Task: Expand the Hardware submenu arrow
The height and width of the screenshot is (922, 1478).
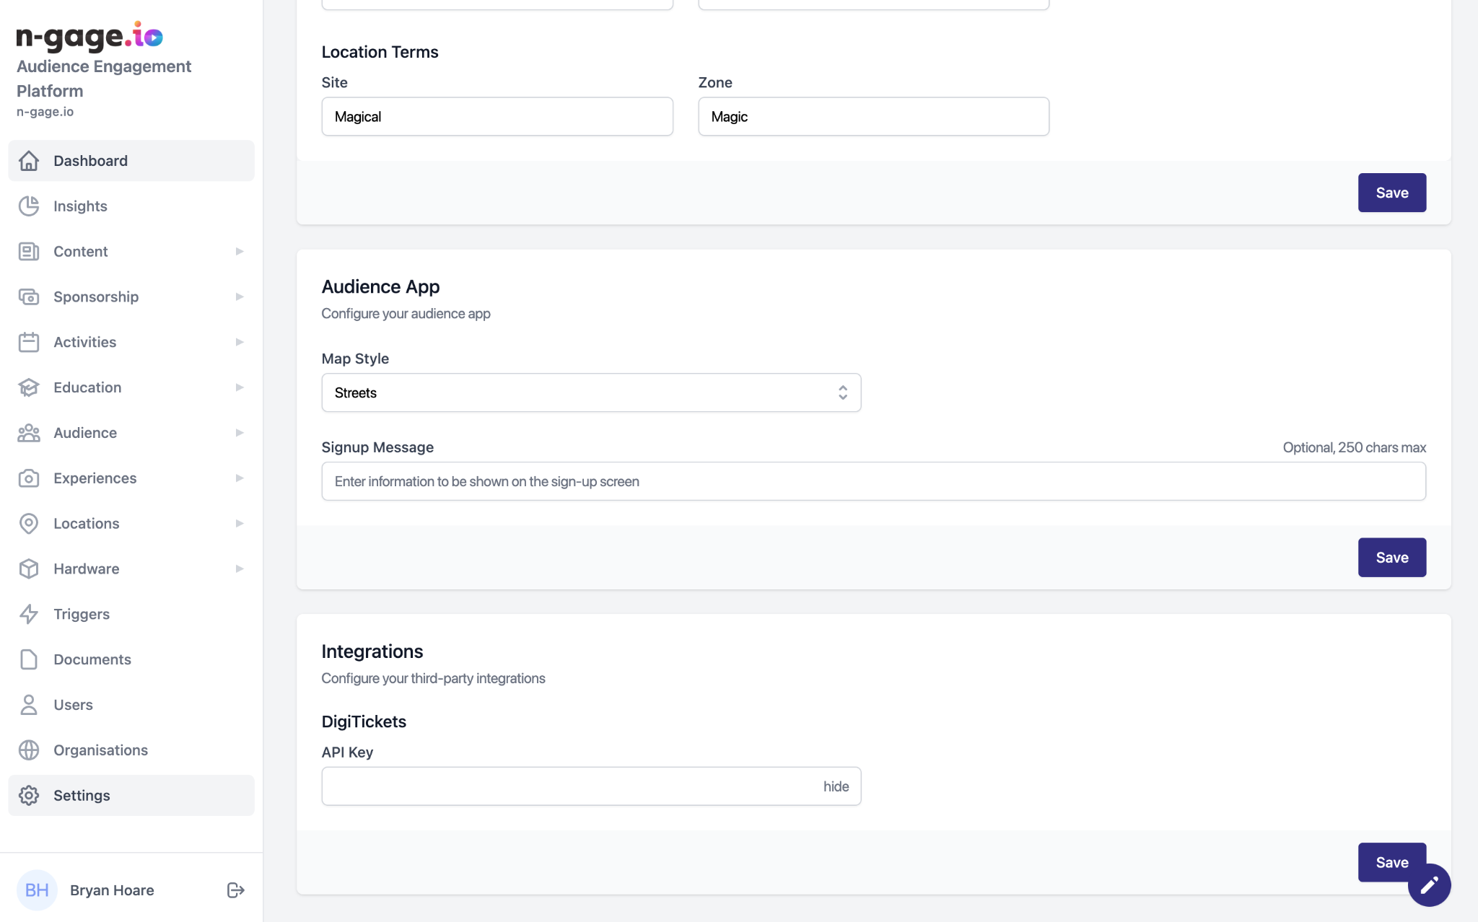Action: point(239,569)
